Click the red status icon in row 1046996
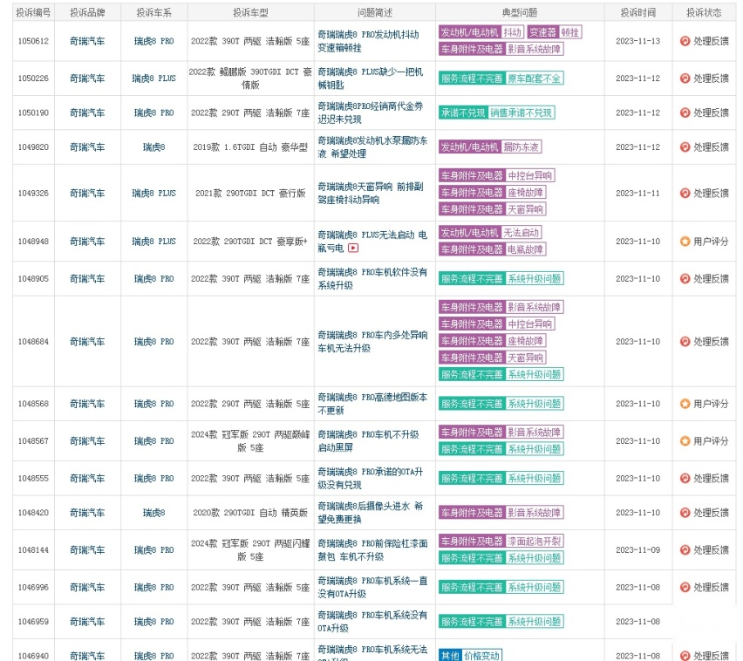Viewport: 743px width, 661px height. pos(685,587)
